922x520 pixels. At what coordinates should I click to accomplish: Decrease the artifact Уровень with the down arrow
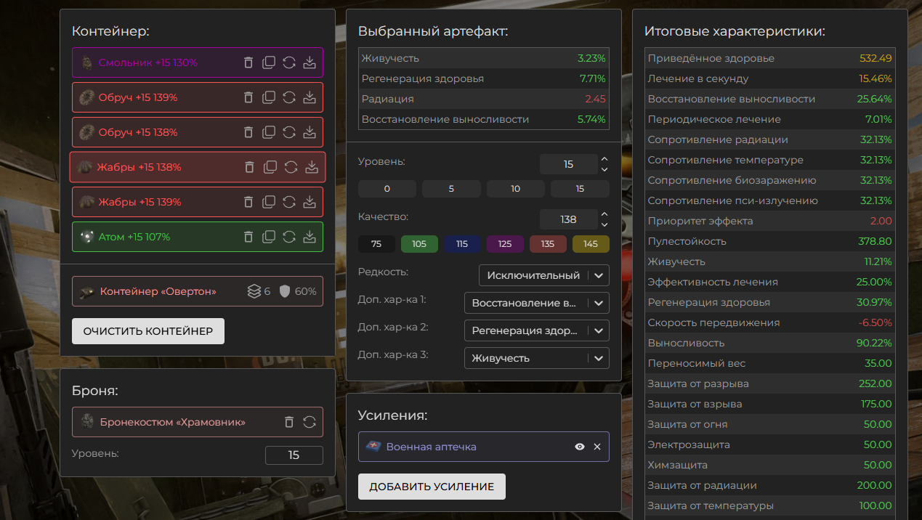(604, 169)
